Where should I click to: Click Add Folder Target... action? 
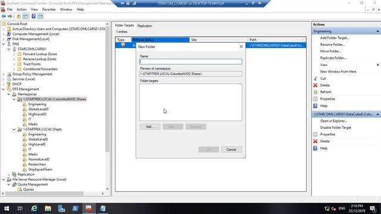tap(335, 38)
